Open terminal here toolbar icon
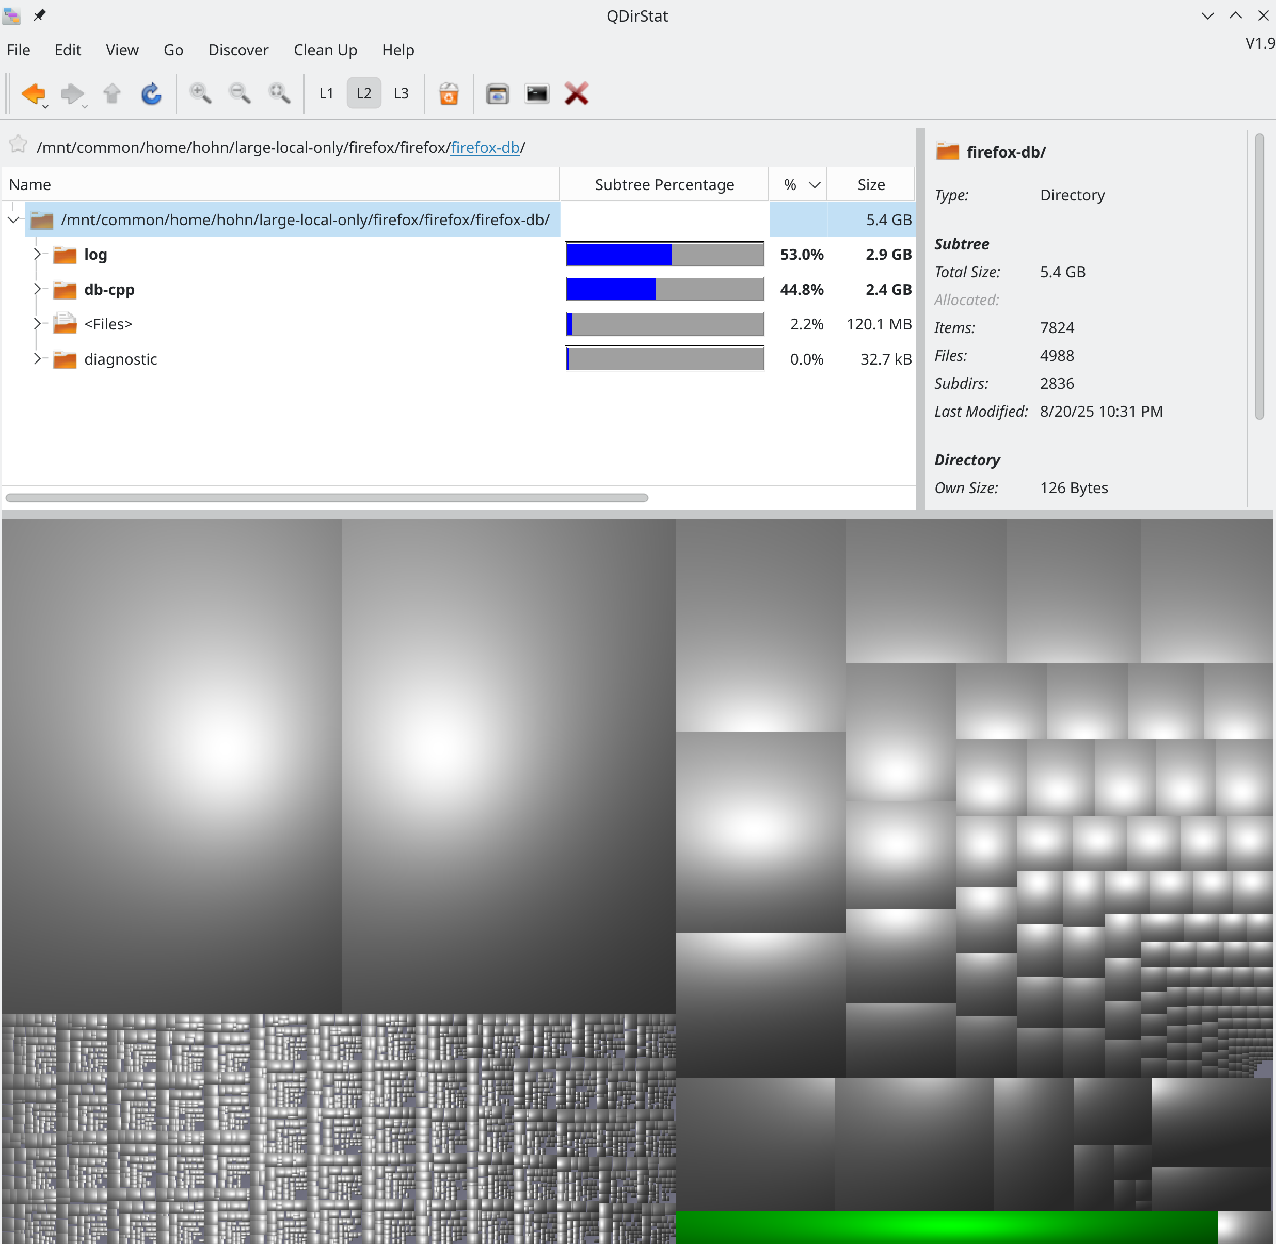 click(x=537, y=94)
